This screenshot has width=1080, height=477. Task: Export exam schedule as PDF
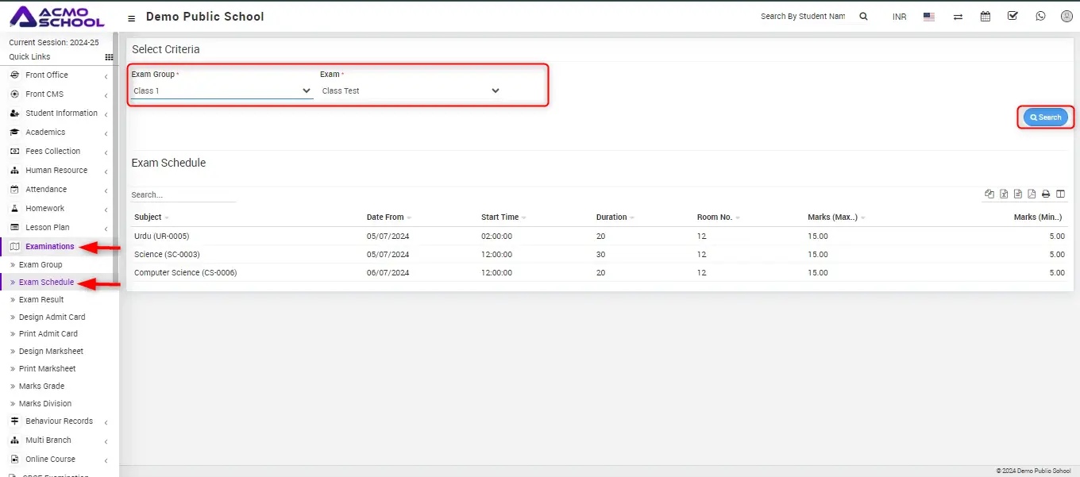click(x=1032, y=194)
